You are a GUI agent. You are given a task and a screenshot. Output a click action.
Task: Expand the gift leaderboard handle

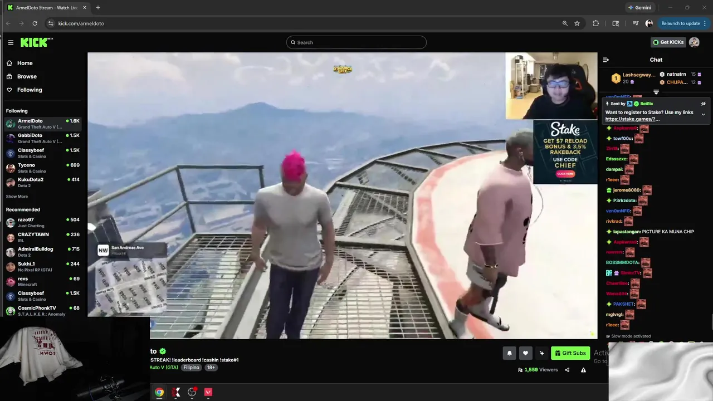coord(656,92)
